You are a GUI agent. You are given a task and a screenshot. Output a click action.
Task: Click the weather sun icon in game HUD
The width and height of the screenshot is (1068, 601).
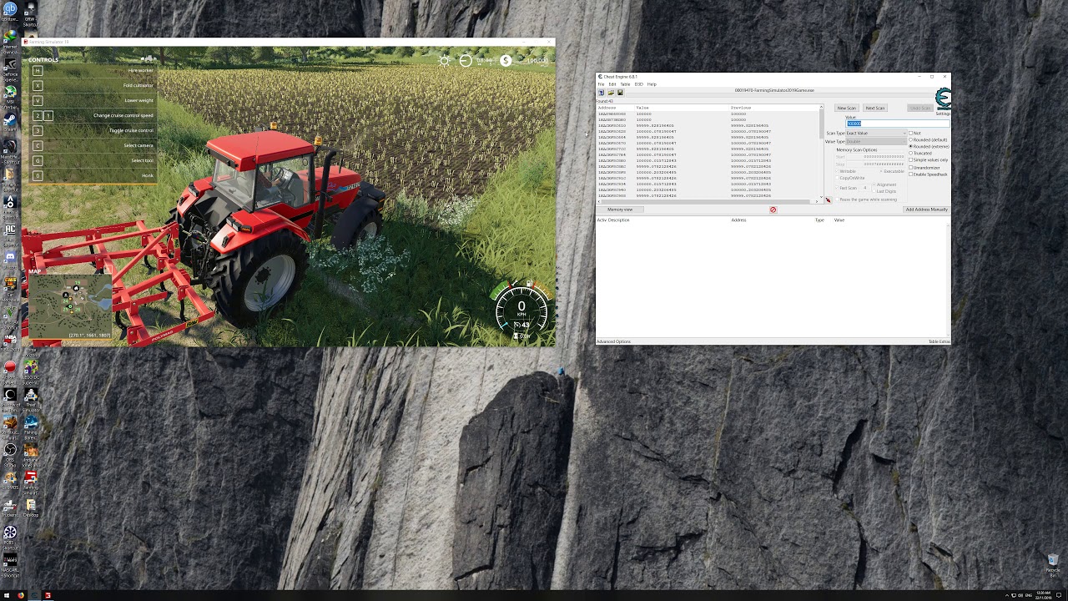click(x=445, y=60)
